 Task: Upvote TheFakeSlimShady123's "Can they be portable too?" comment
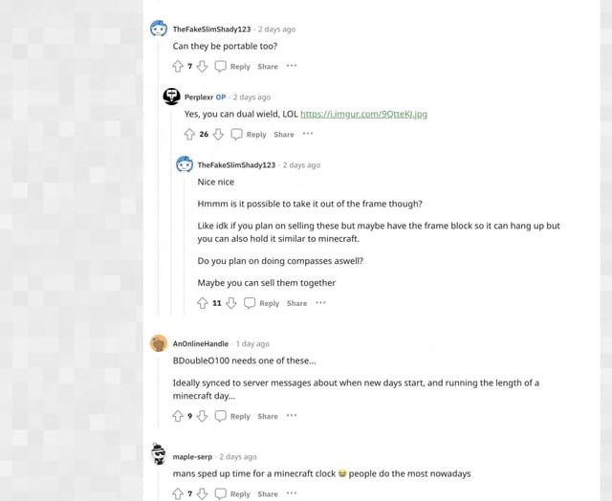tap(178, 67)
